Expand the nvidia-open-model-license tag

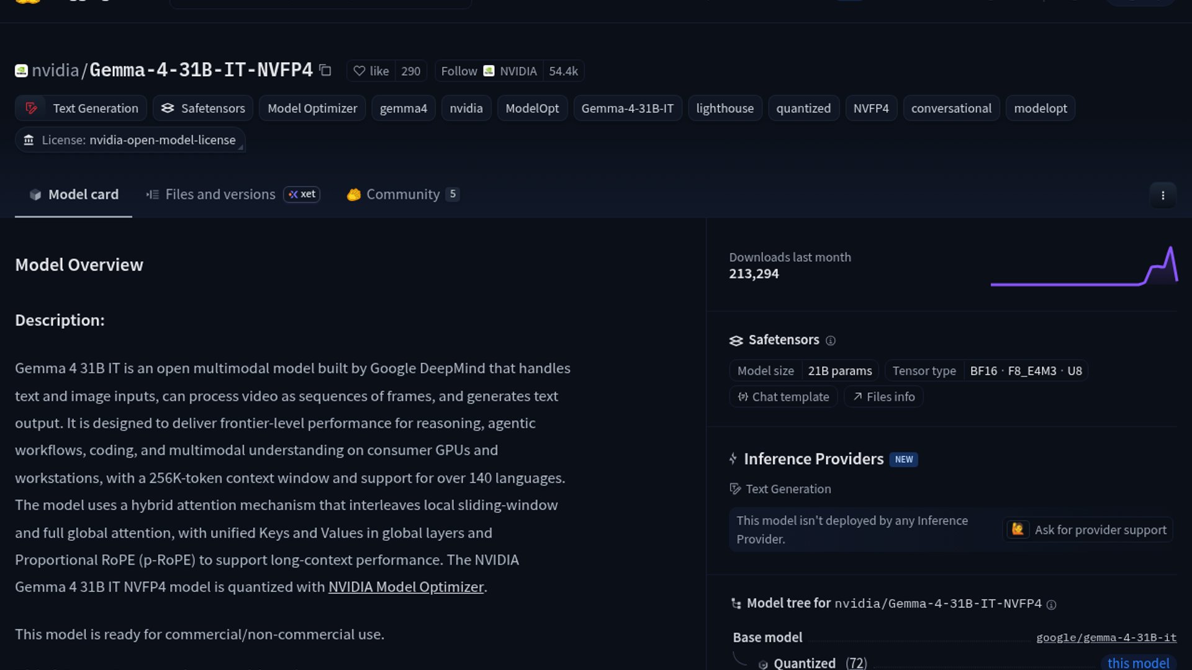point(130,140)
